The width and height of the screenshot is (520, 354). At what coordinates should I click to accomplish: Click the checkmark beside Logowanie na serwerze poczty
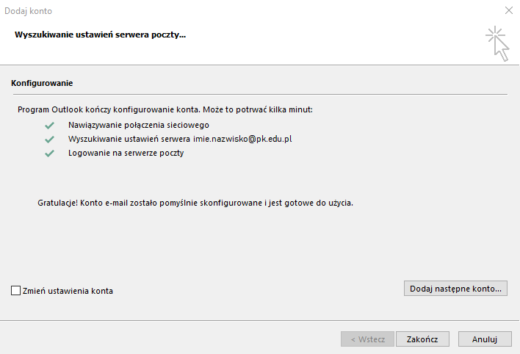[50, 153]
